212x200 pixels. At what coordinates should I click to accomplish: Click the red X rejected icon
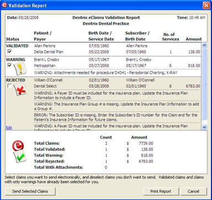(x=20, y=89)
